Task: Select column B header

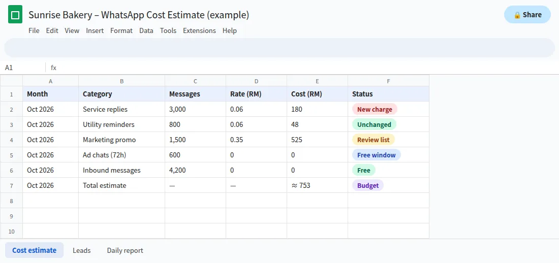Action: tap(121, 81)
